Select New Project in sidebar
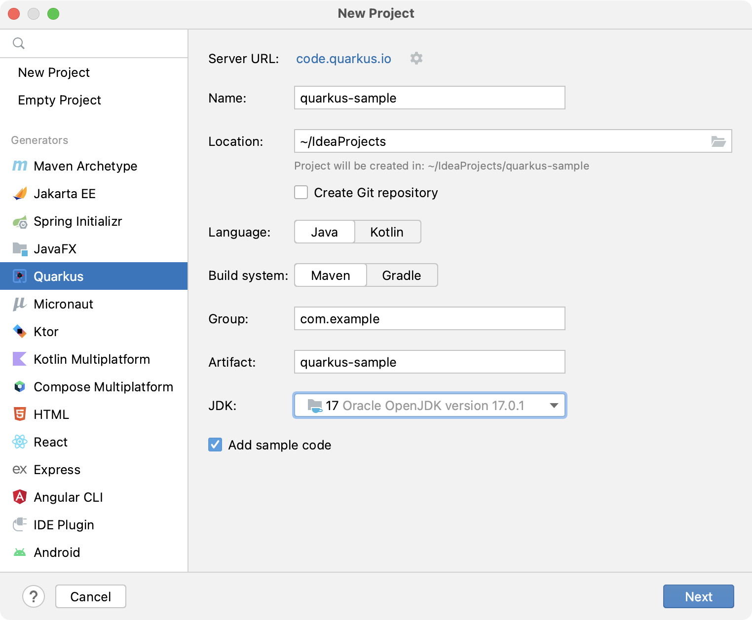Image resolution: width=752 pixels, height=620 pixels. point(94,72)
